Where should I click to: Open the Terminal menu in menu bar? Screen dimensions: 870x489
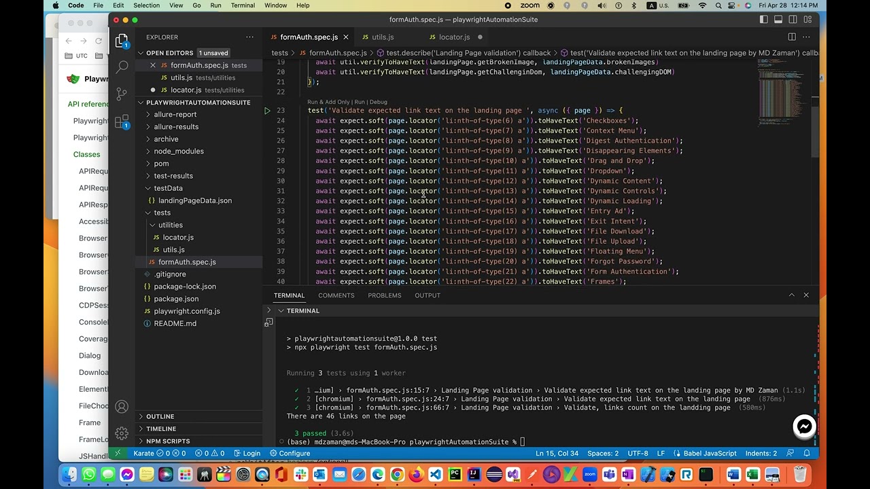243,5
